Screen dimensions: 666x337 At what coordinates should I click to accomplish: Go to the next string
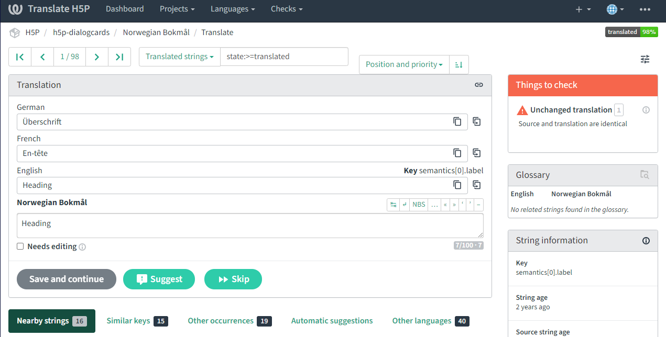pos(97,57)
